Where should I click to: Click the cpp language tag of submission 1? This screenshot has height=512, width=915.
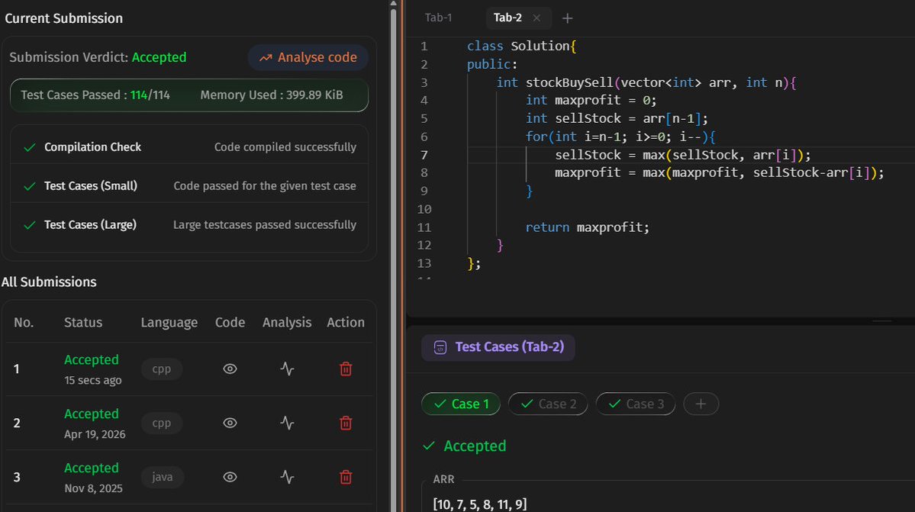click(x=162, y=369)
